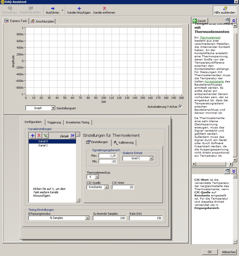Open the Triggerung tab

(54, 122)
